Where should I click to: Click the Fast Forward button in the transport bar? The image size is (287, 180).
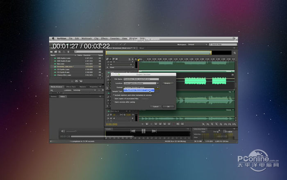tap(165, 124)
